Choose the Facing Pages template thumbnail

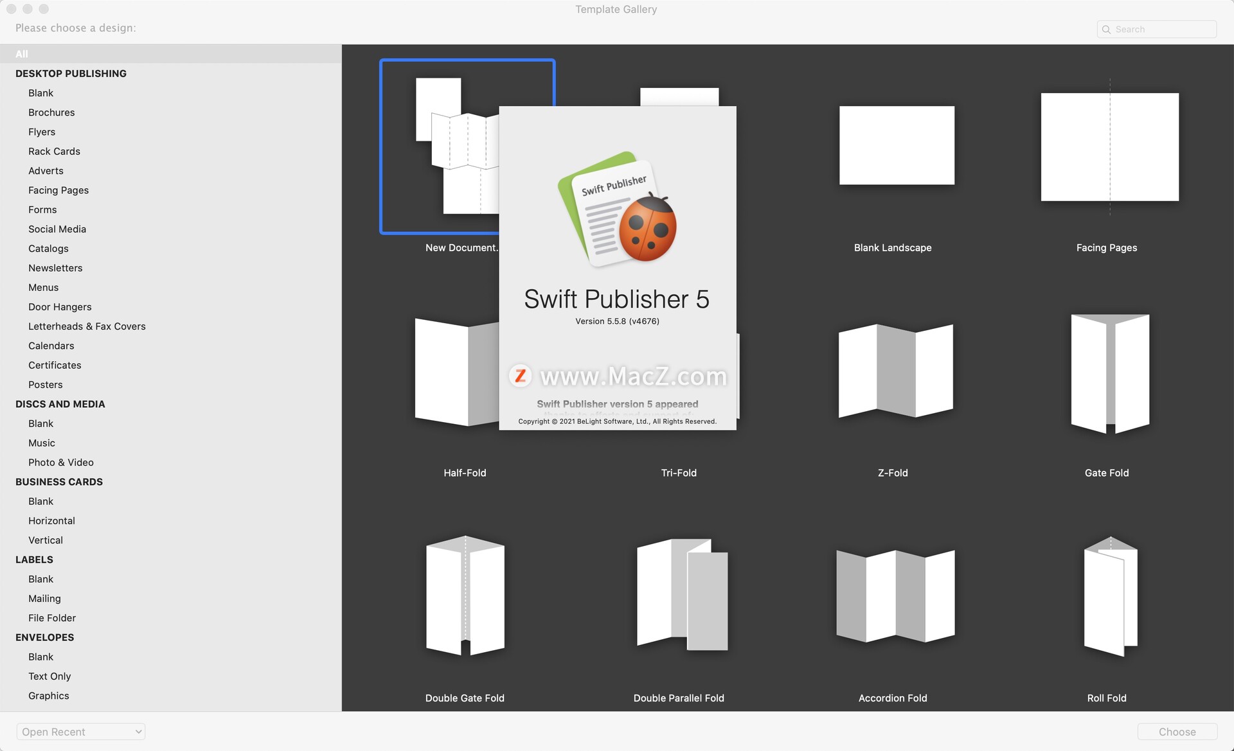click(x=1109, y=147)
